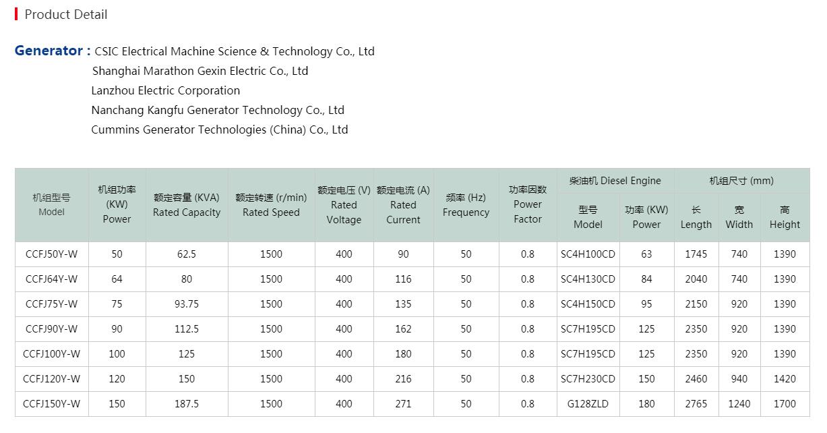Click the Rated Capacity column header
This screenshot has height=433, width=827.
[x=187, y=205]
